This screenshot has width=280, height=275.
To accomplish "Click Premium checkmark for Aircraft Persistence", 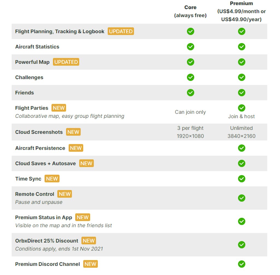I will point(241,148).
